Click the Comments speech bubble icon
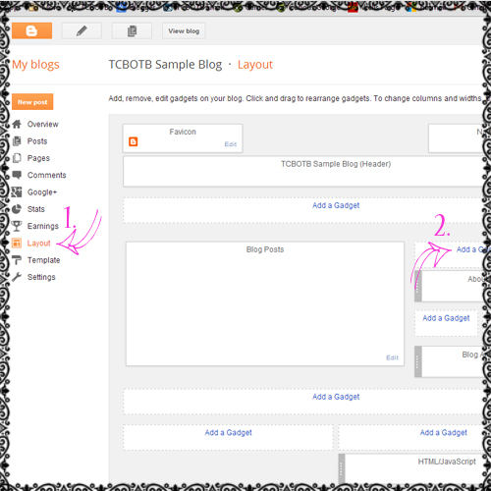Viewport: 491px width, 491px height. click(x=17, y=175)
